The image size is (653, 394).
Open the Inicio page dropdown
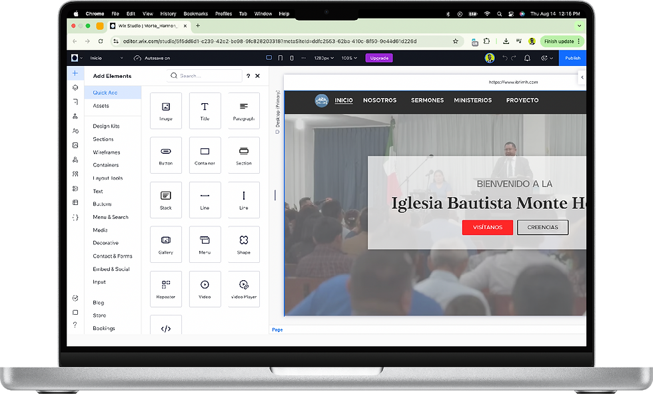(x=107, y=58)
